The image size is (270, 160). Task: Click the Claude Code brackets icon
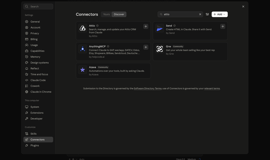pos(27,80)
